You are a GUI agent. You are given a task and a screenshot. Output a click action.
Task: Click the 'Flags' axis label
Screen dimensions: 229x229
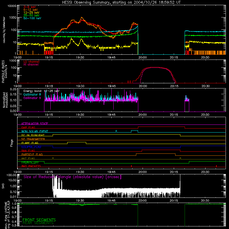(x=12, y=143)
